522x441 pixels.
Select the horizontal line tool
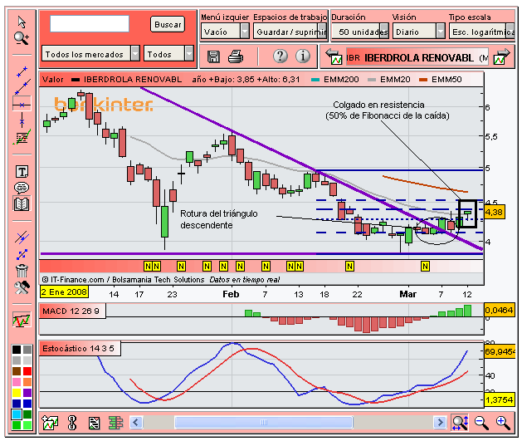click(22, 105)
